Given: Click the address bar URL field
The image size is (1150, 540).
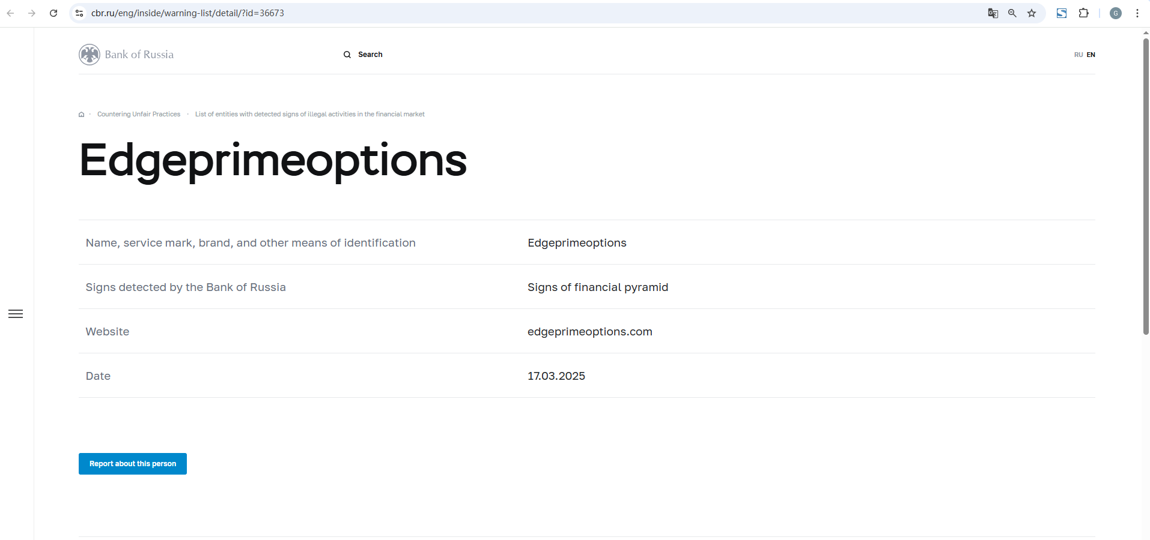Looking at the screenshot, I should (481, 13).
